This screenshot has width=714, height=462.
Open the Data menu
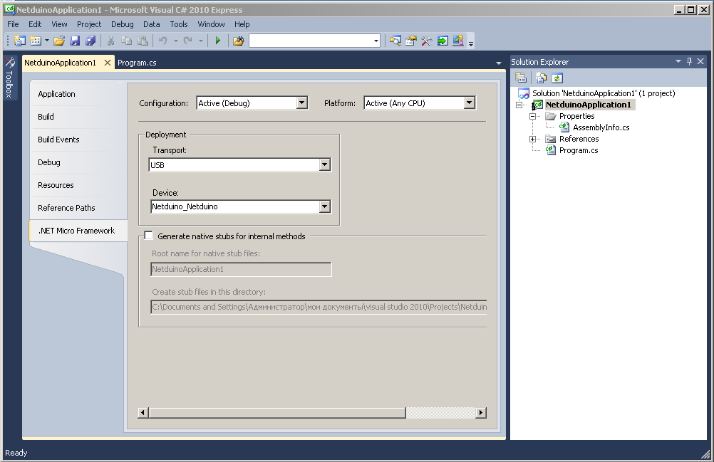pos(152,24)
